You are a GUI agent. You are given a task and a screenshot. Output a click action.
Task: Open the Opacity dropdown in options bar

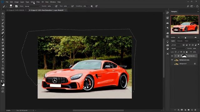(52, 6)
